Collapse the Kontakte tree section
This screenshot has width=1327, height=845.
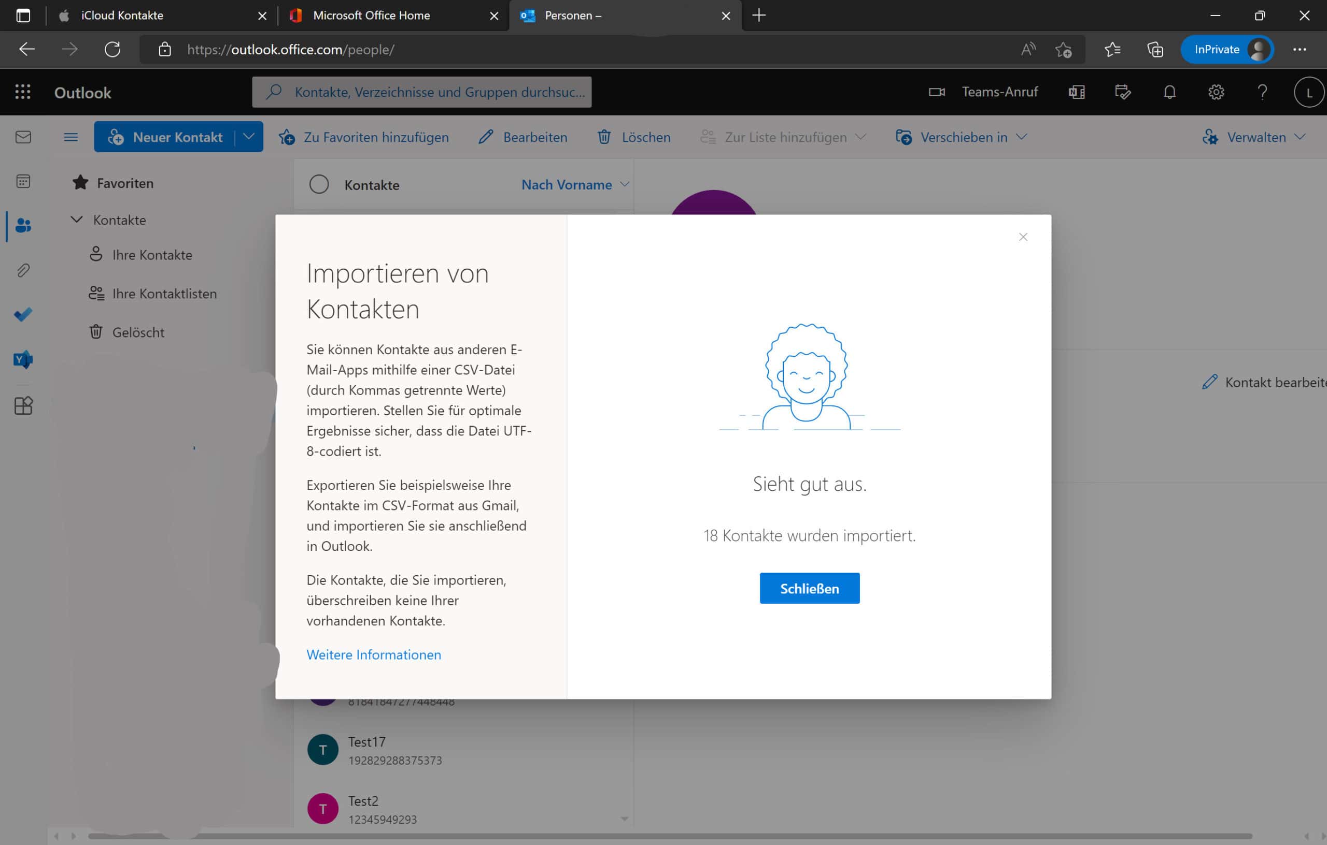point(77,220)
